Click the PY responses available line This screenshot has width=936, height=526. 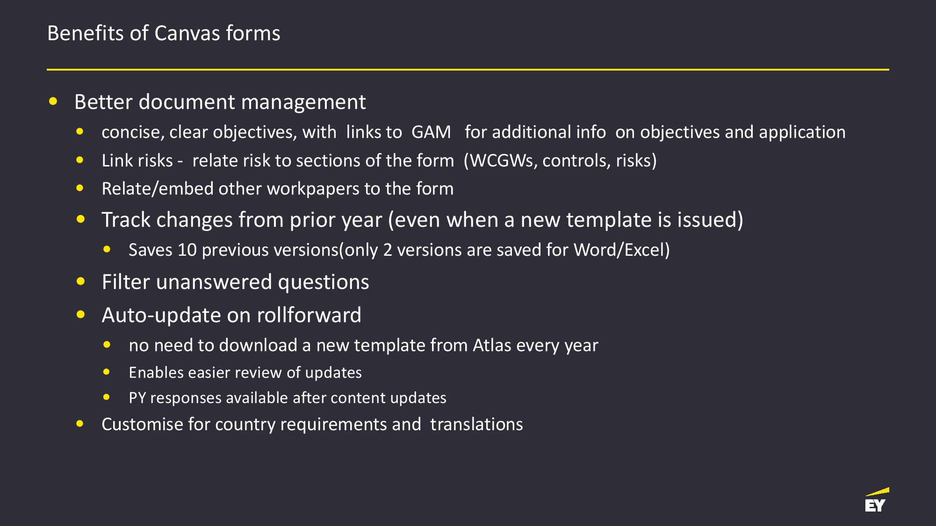287,398
